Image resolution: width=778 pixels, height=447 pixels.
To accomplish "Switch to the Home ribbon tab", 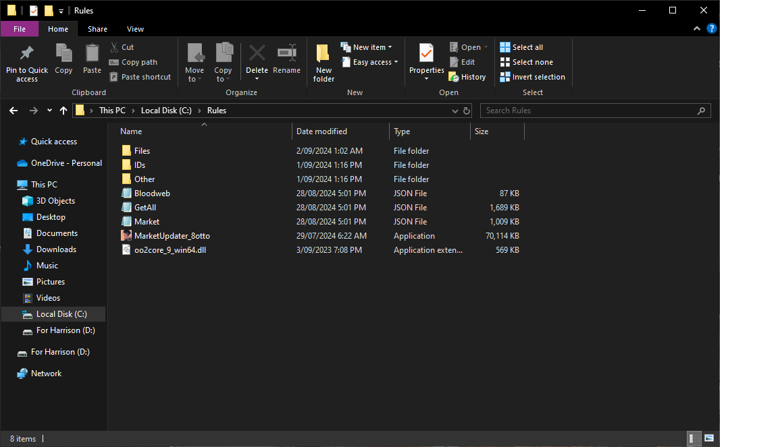I will (x=58, y=29).
